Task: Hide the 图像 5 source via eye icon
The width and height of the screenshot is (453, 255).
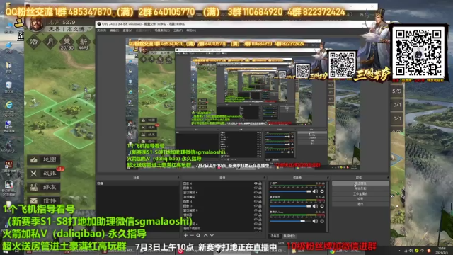Action: pyautogui.click(x=256, y=188)
